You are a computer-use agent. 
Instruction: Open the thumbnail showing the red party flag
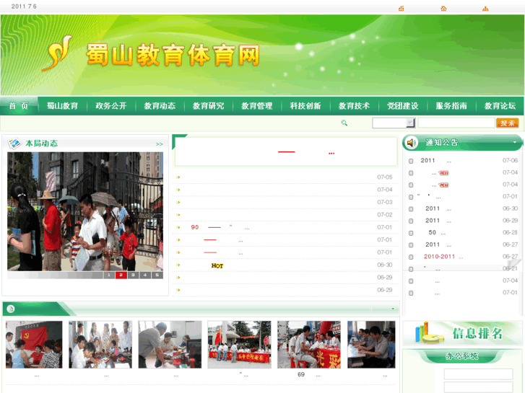click(x=34, y=345)
